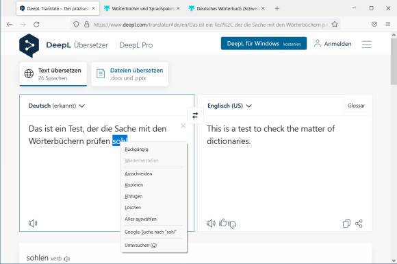
Task: Click the DeepL logo
Action: click(29, 46)
